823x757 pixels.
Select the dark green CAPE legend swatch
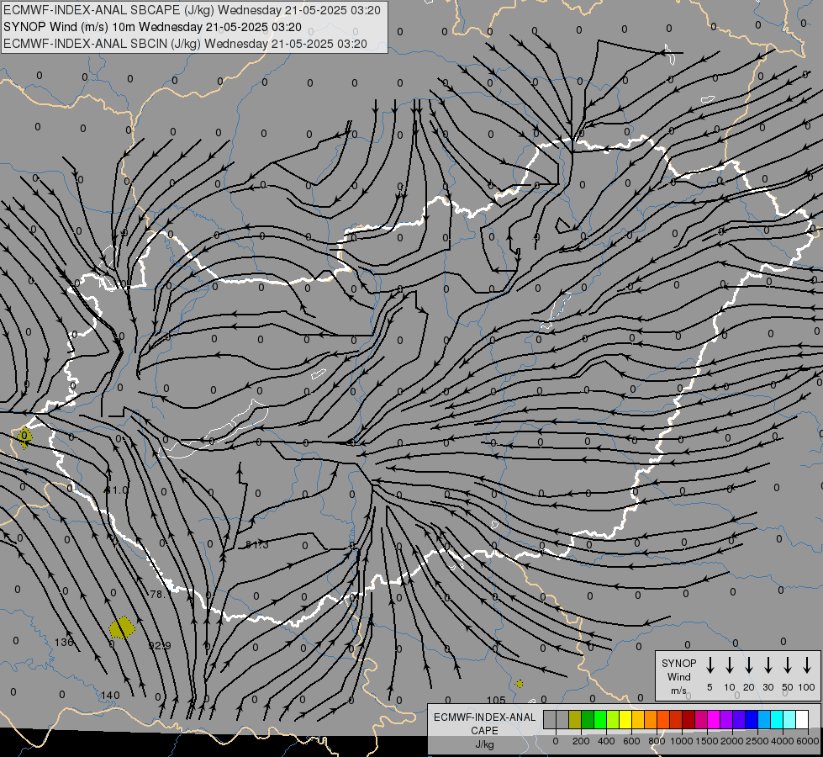(588, 719)
